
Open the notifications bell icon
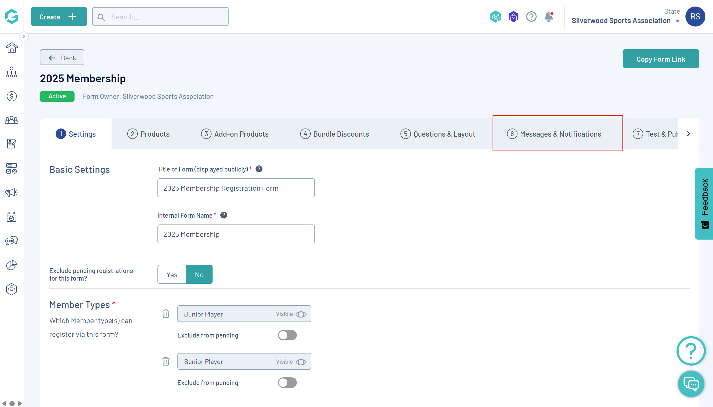(548, 17)
